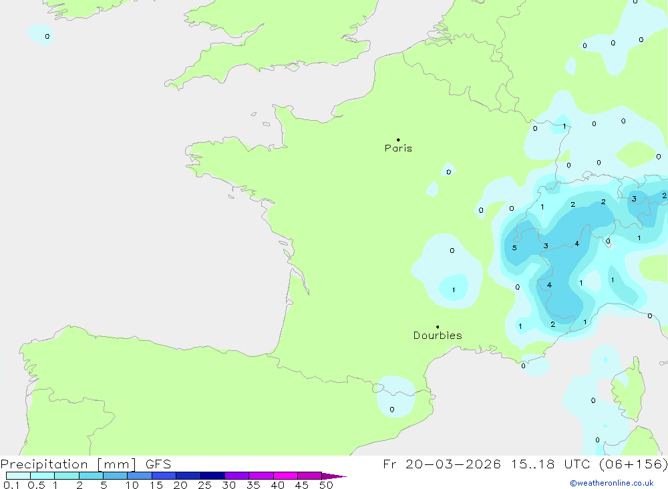Click the legend value label 0.1
668x489 pixels.
click(11, 485)
